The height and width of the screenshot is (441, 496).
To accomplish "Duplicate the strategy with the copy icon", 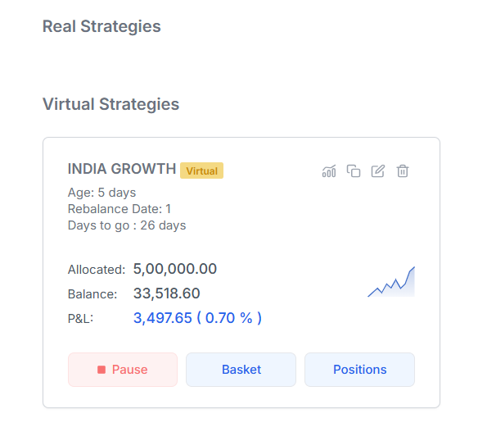I will pyautogui.click(x=354, y=171).
